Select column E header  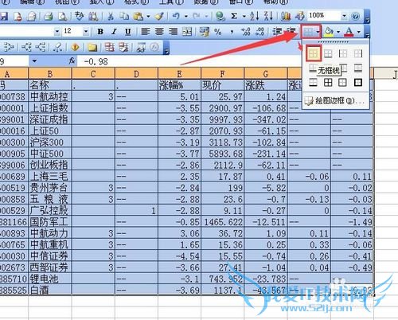pyautogui.click(x=179, y=74)
